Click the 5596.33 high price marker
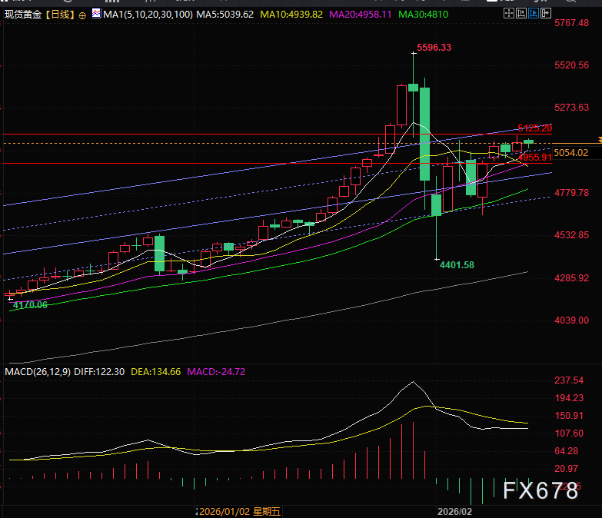This screenshot has width=602, height=518. tap(434, 48)
